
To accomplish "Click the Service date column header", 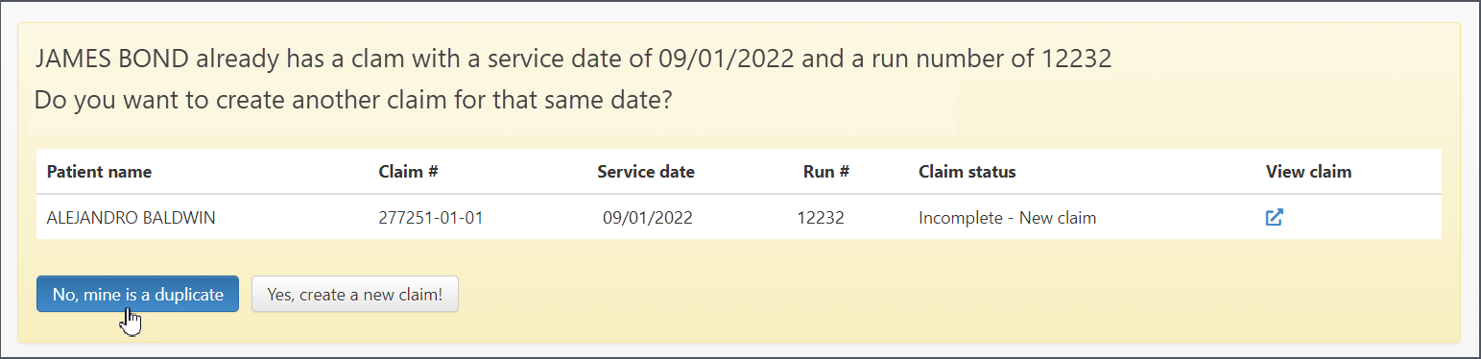I will click(x=646, y=172).
